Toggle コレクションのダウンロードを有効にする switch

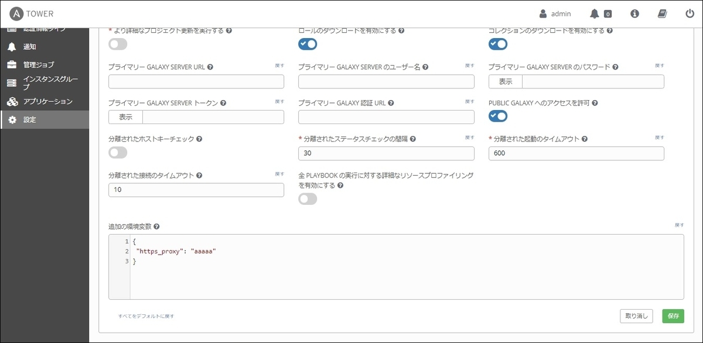498,44
